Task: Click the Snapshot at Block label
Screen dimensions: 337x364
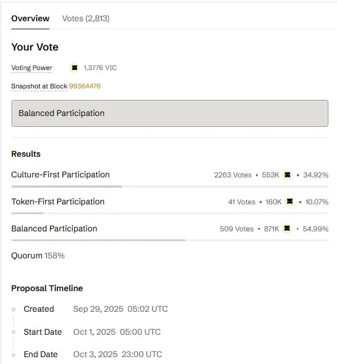Action: click(39, 86)
